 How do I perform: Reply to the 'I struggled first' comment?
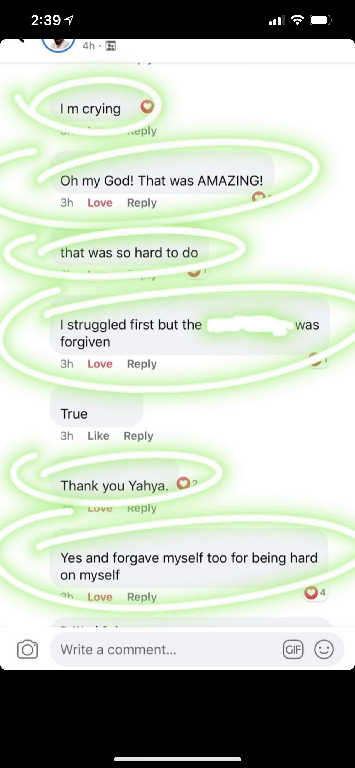click(x=142, y=364)
